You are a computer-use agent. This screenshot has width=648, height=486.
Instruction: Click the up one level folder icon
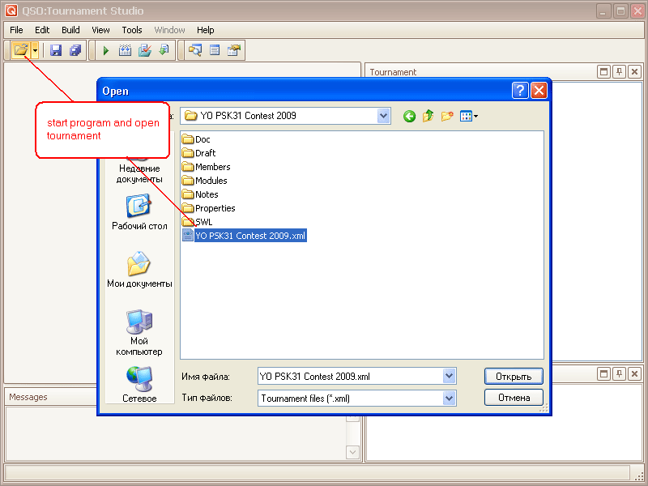[428, 116]
